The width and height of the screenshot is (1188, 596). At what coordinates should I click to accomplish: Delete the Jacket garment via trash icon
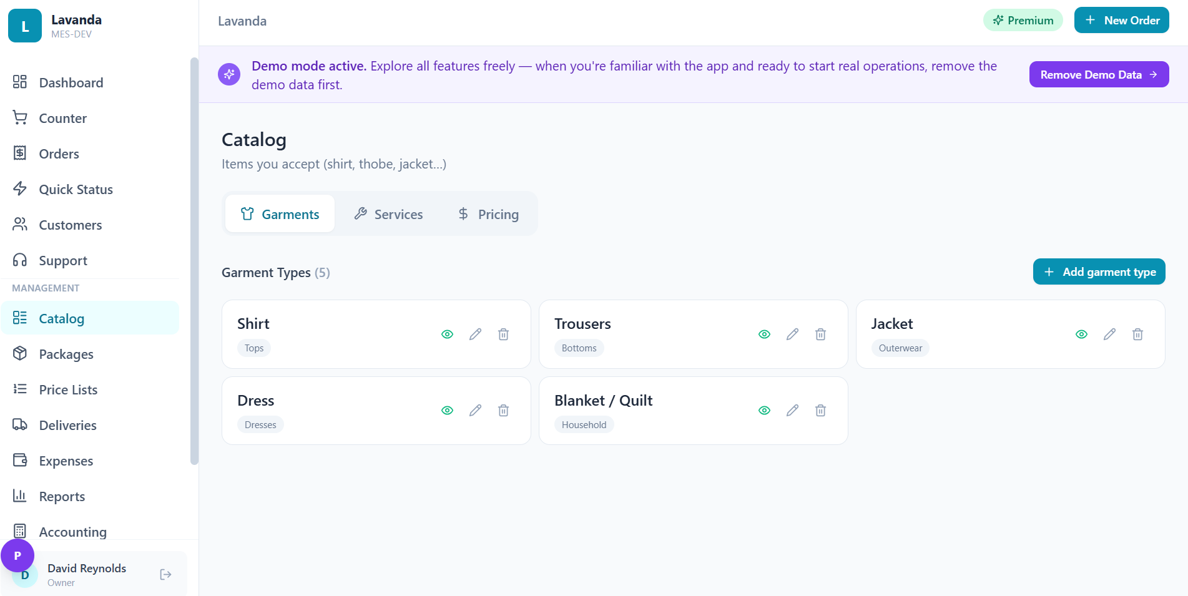pos(1137,335)
